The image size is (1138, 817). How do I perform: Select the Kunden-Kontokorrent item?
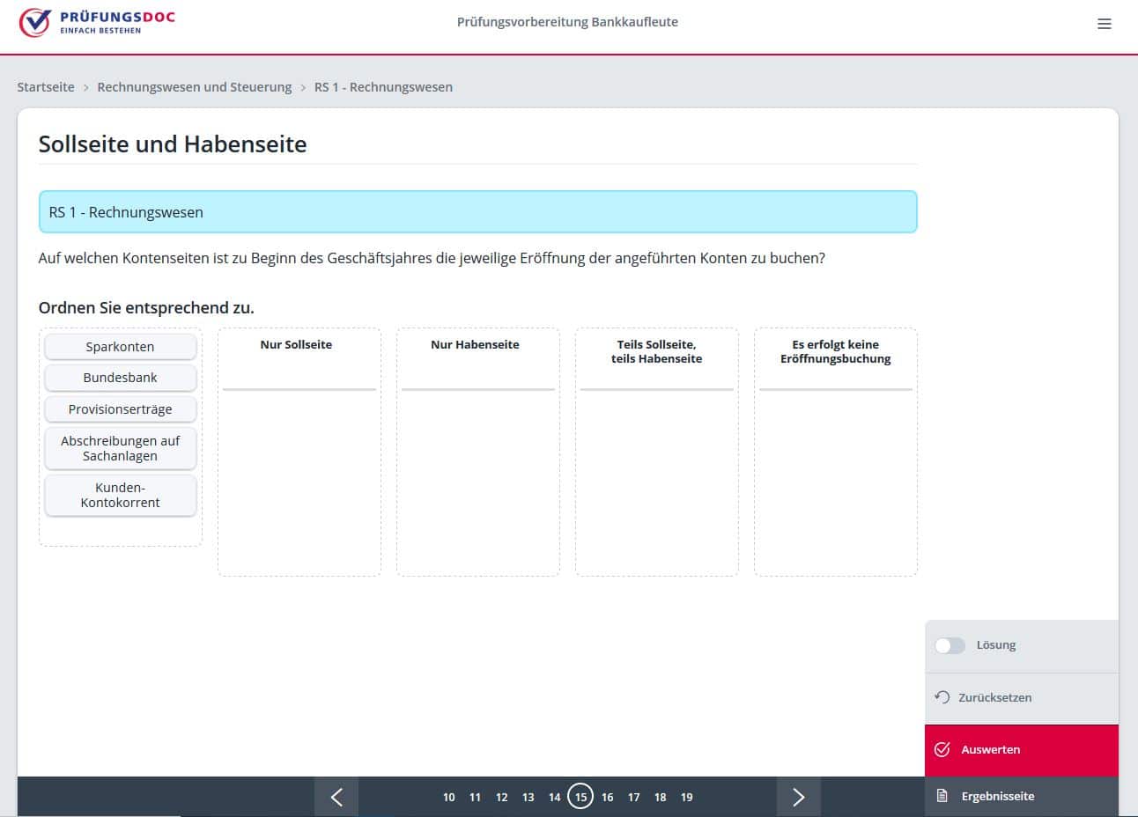pyautogui.click(x=120, y=495)
